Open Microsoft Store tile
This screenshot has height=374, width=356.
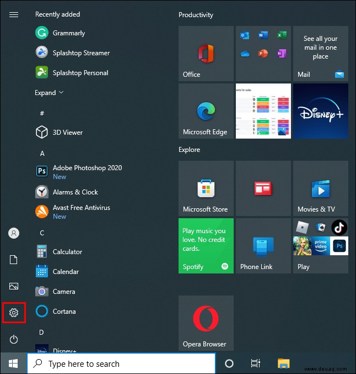206,188
